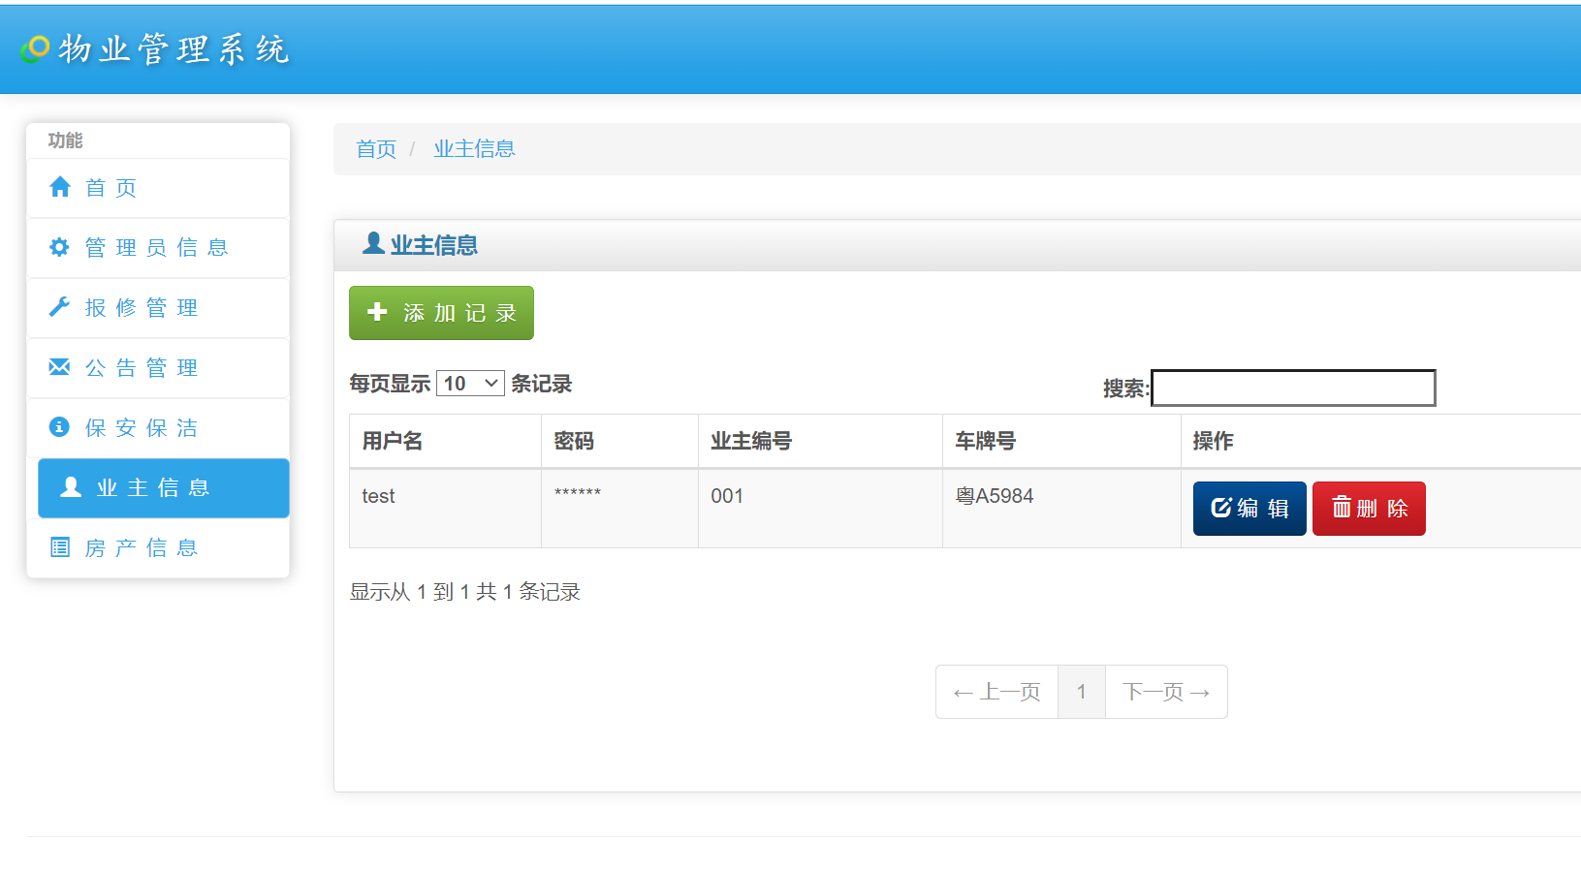Image resolution: width=1581 pixels, height=870 pixels.
Task: Click the info circle icon for 保安保洁
Action: coord(59,427)
